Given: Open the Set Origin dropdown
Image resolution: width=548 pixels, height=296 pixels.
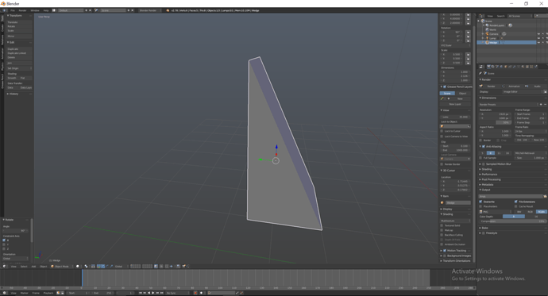Looking at the screenshot, I should 19,68.
